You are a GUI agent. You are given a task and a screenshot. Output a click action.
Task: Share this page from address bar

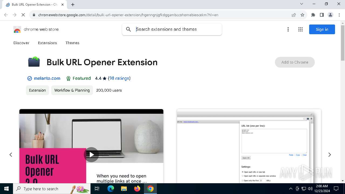pyautogui.click(x=294, y=15)
